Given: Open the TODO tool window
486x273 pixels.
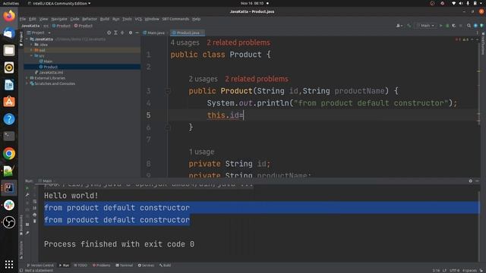Looking at the screenshot, I should [x=80, y=265].
